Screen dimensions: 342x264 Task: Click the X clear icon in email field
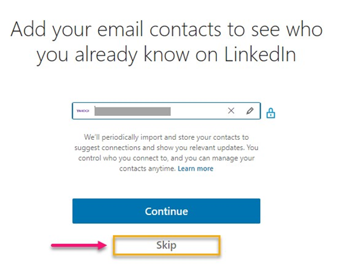[x=231, y=111]
